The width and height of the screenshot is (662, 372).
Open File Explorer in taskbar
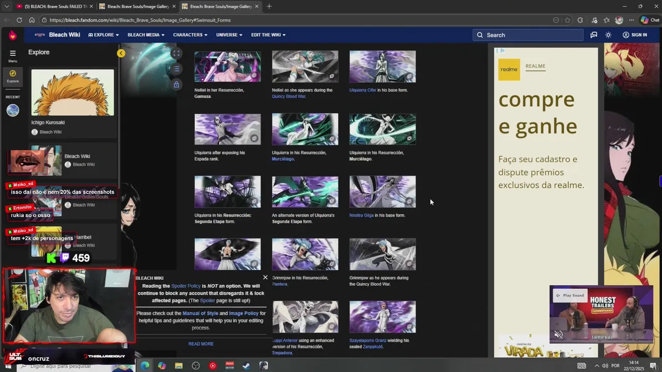(x=178, y=366)
